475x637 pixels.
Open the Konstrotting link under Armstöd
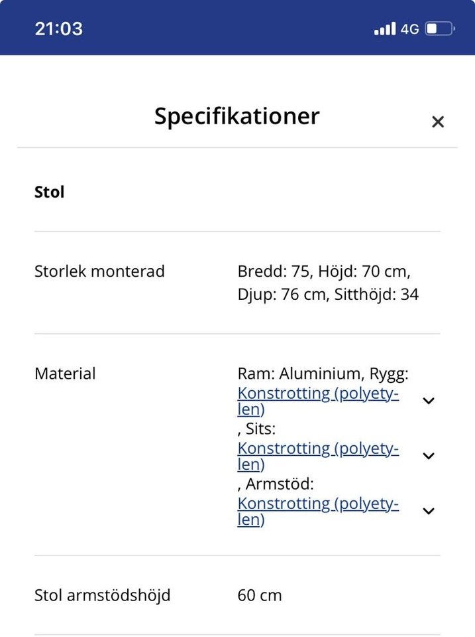coord(318,510)
